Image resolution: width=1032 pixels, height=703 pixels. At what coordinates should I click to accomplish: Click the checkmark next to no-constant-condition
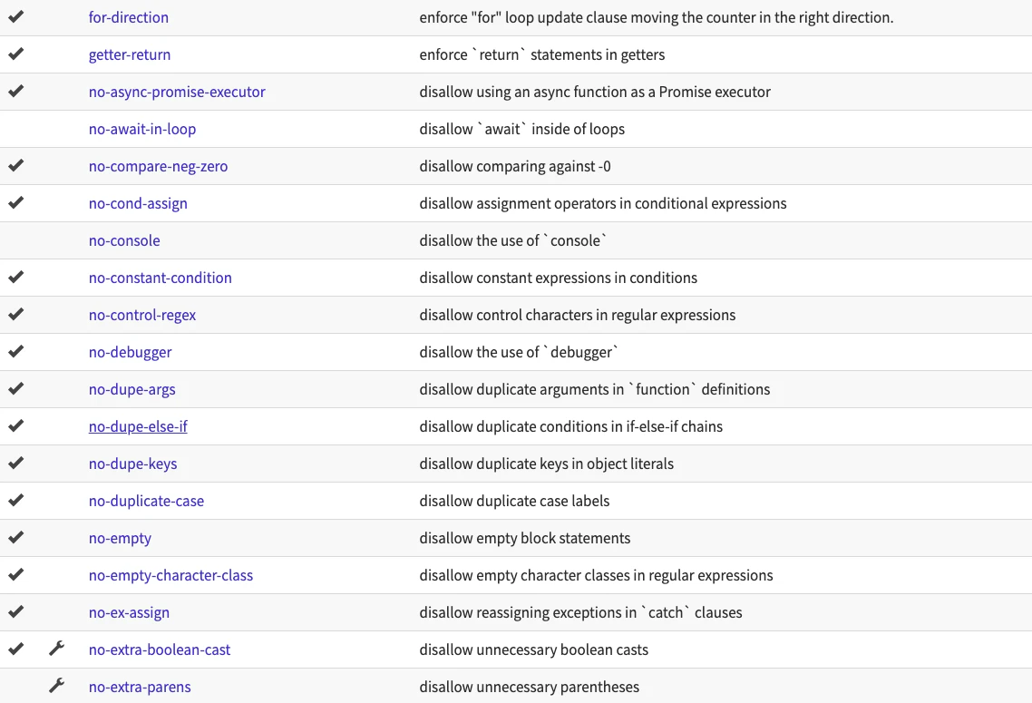point(15,278)
